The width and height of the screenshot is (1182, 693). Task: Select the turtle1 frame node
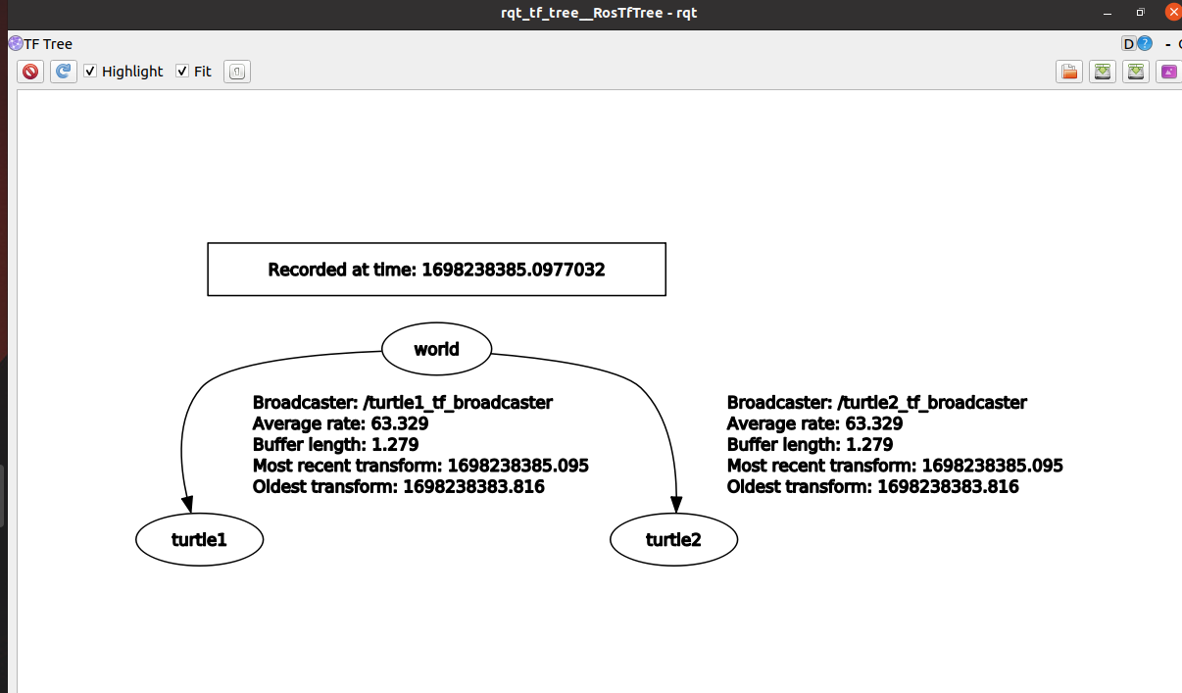tap(199, 539)
